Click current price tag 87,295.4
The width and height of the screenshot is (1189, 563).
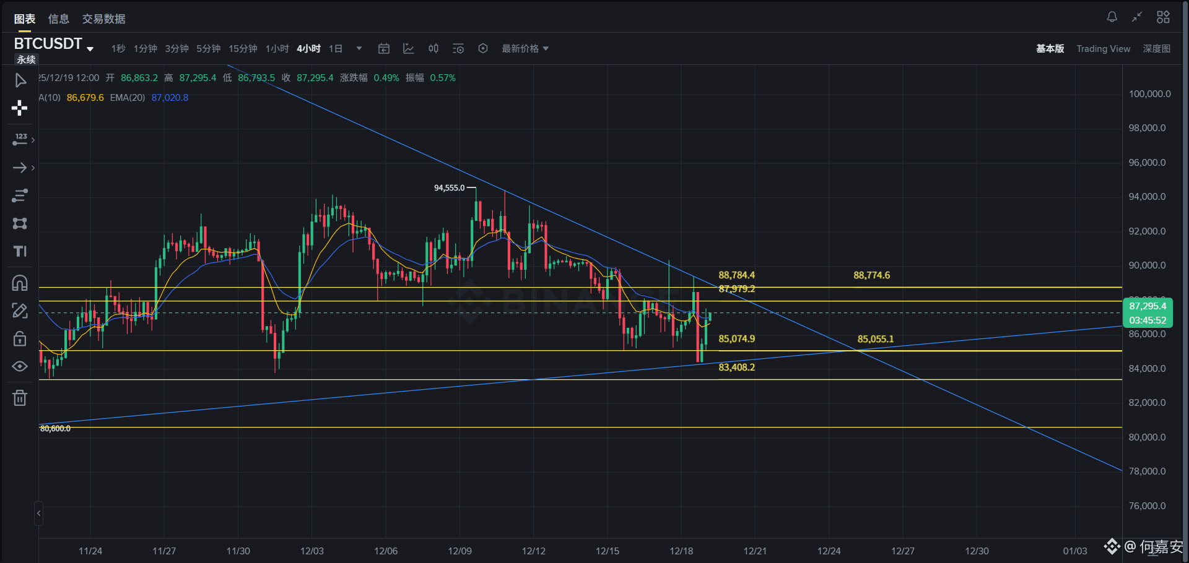pos(1148,306)
